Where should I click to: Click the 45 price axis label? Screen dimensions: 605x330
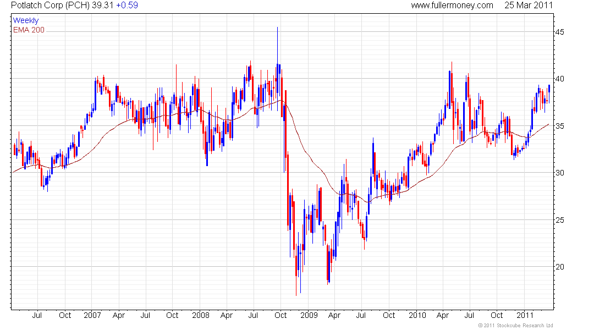tap(559, 32)
